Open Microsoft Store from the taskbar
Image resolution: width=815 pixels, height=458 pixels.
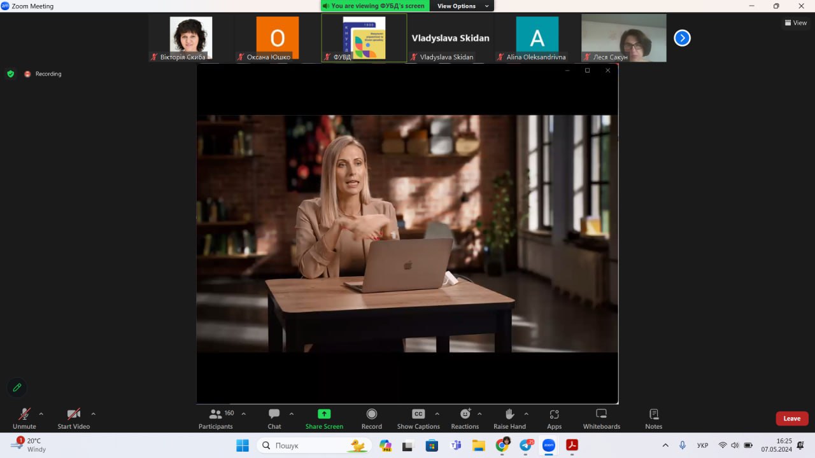[x=432, y=445]
